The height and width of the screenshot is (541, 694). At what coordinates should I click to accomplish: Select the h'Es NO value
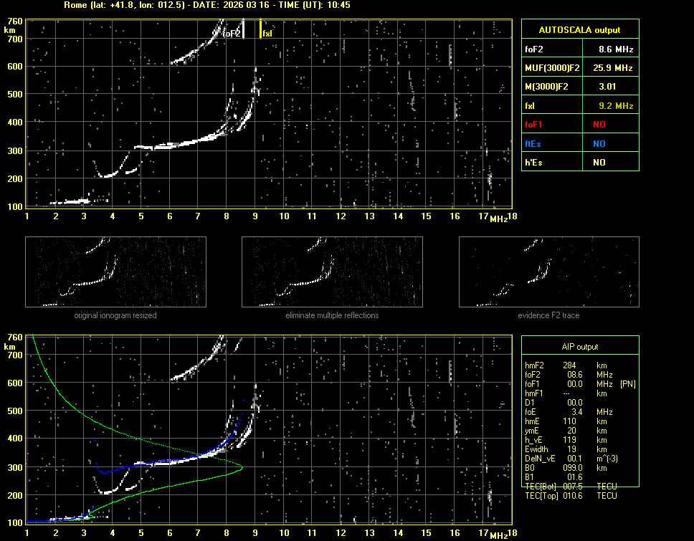(599, 163)
